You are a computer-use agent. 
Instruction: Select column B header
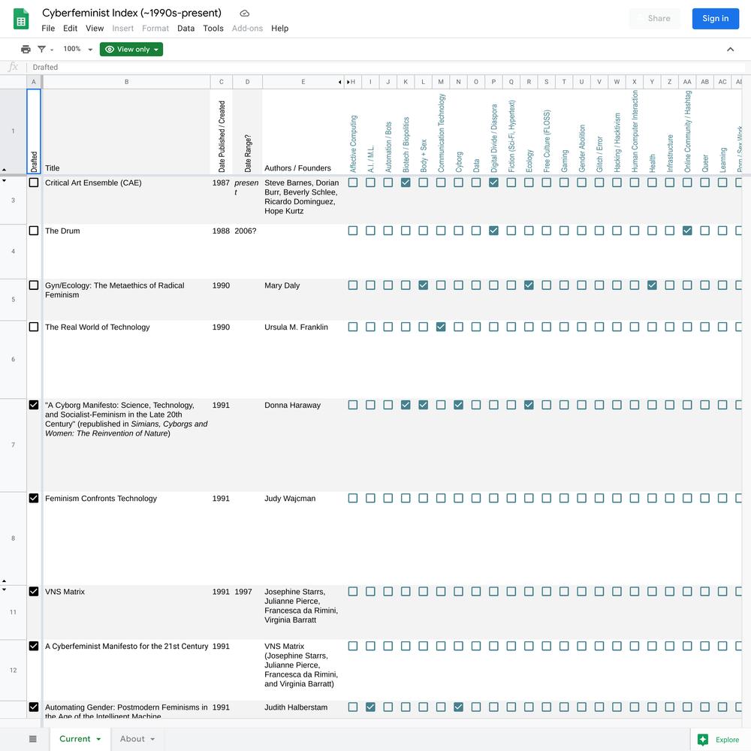click(x=126, y=82)
